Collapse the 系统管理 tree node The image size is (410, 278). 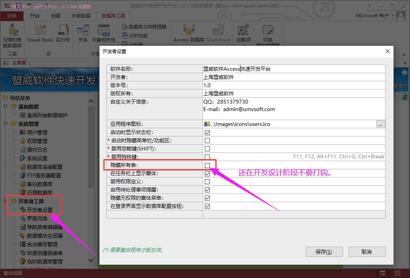(5, 124)
